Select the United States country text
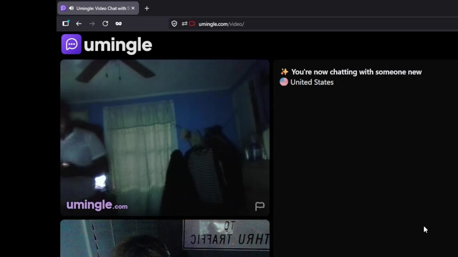 (312, 82)
